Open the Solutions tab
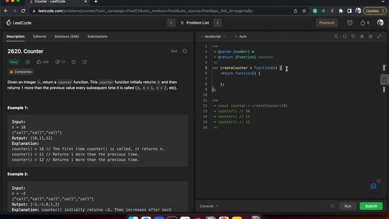Screen dimensions: 389x219 [x=67, y=36]
